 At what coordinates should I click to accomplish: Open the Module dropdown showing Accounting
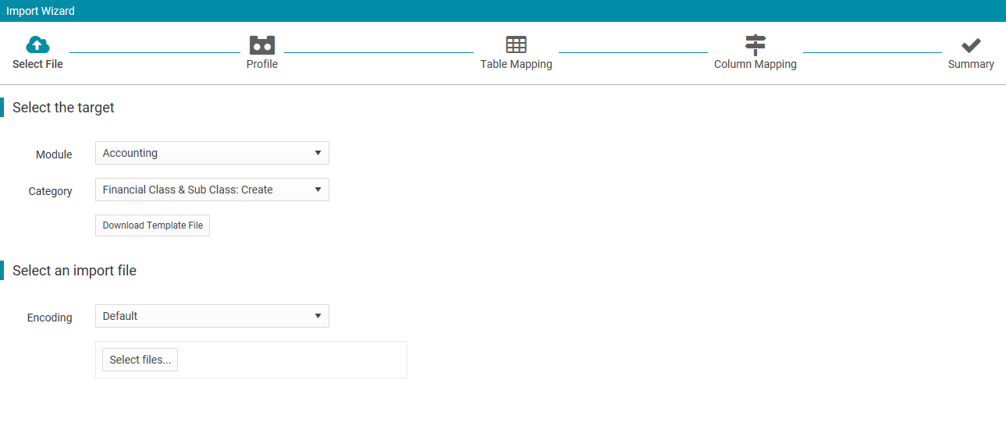point(212,153)
